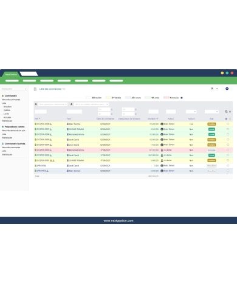Open Statistiques under Propositions commerciales
The height and width of the screenshot is (294, 237).
click(7, 138)
